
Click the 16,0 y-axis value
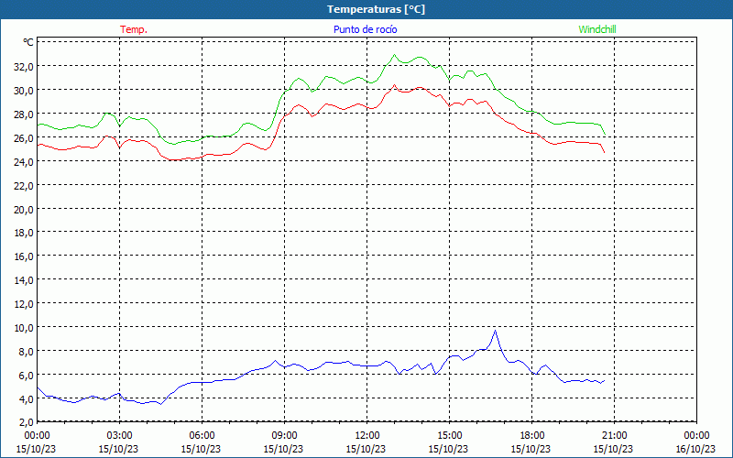(x=24, y=256)
